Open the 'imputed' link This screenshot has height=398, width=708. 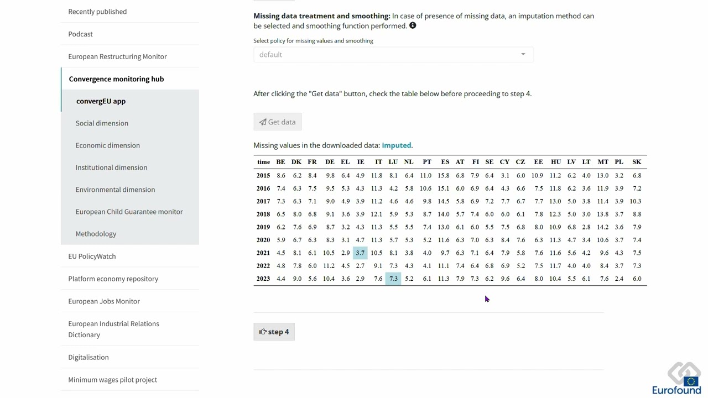(397, 145)
